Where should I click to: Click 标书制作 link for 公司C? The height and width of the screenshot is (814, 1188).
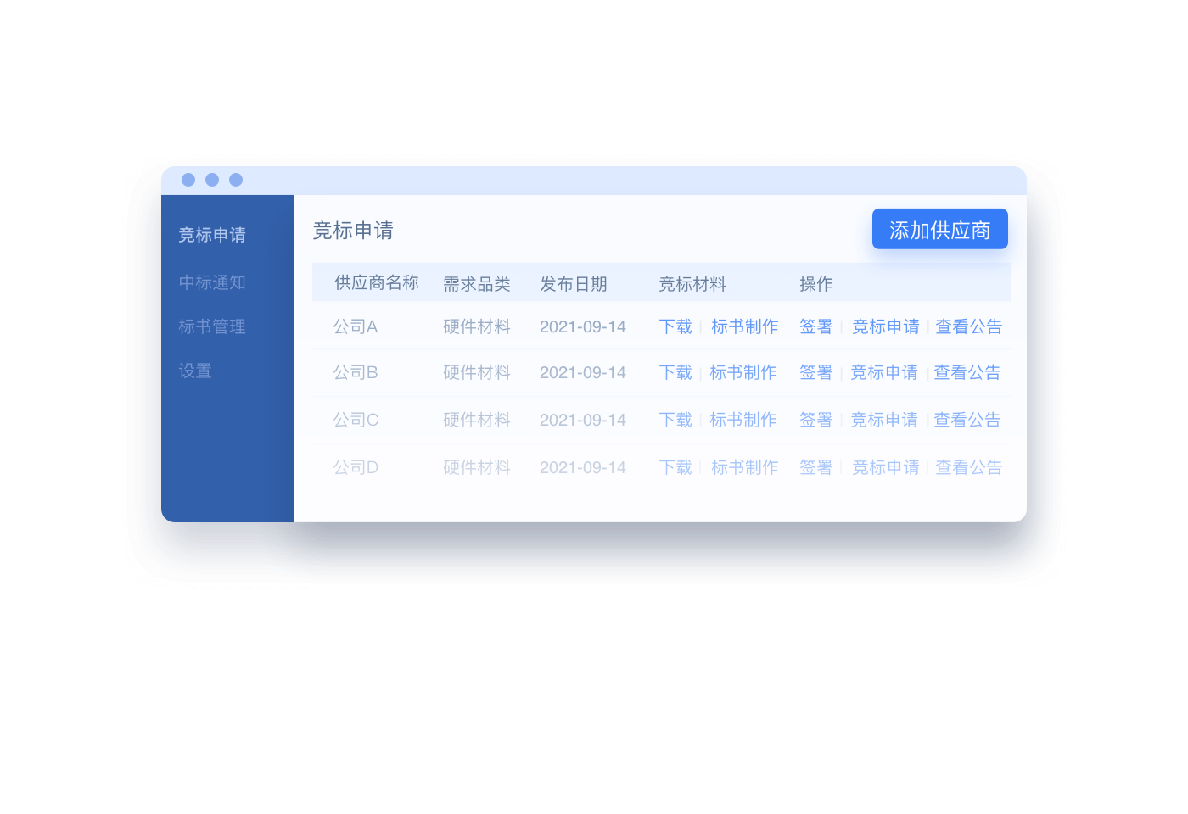(x=742, y=420)
